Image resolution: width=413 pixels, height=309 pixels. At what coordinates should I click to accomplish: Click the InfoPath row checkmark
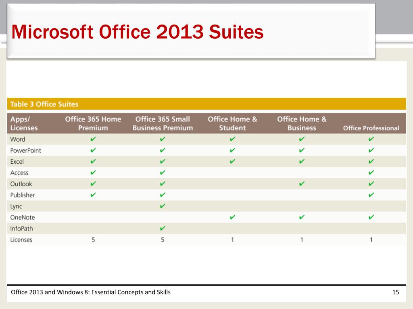coord(163,228)
